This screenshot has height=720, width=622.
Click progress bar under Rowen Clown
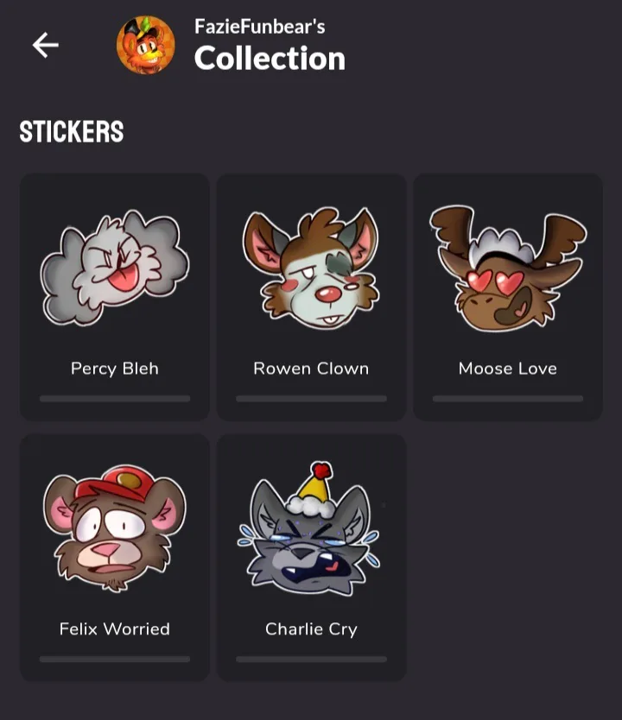[312, 399]
